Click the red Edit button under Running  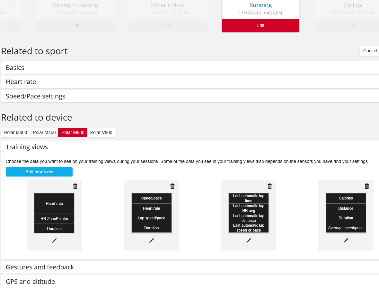260,25
